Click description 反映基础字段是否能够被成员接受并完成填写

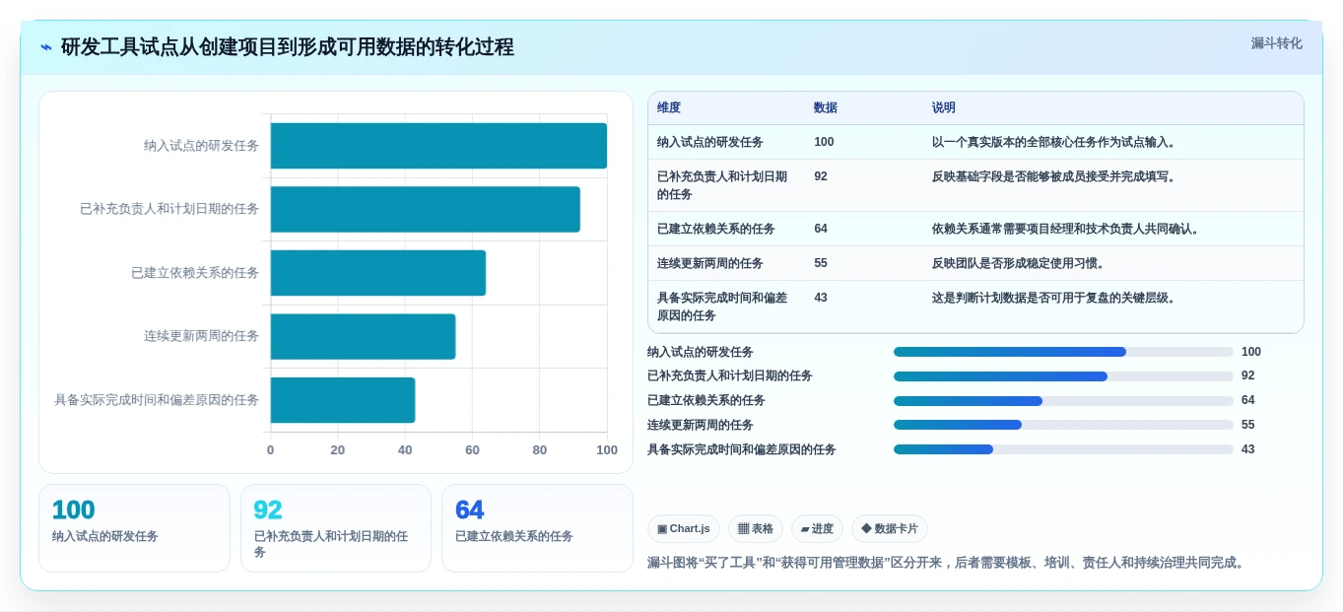click(x=1054, y=176)
